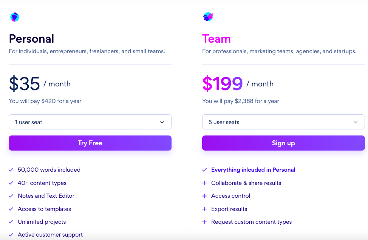Click checkmark beside Everything included in Personal
The image size is (368, 240).
point(204,170)
